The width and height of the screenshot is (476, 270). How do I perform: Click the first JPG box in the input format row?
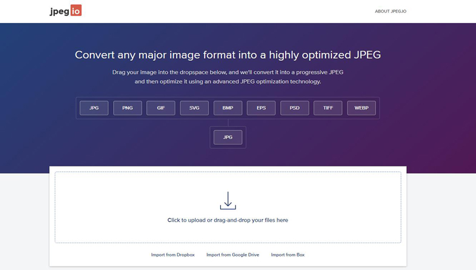[x=94, y=108]
